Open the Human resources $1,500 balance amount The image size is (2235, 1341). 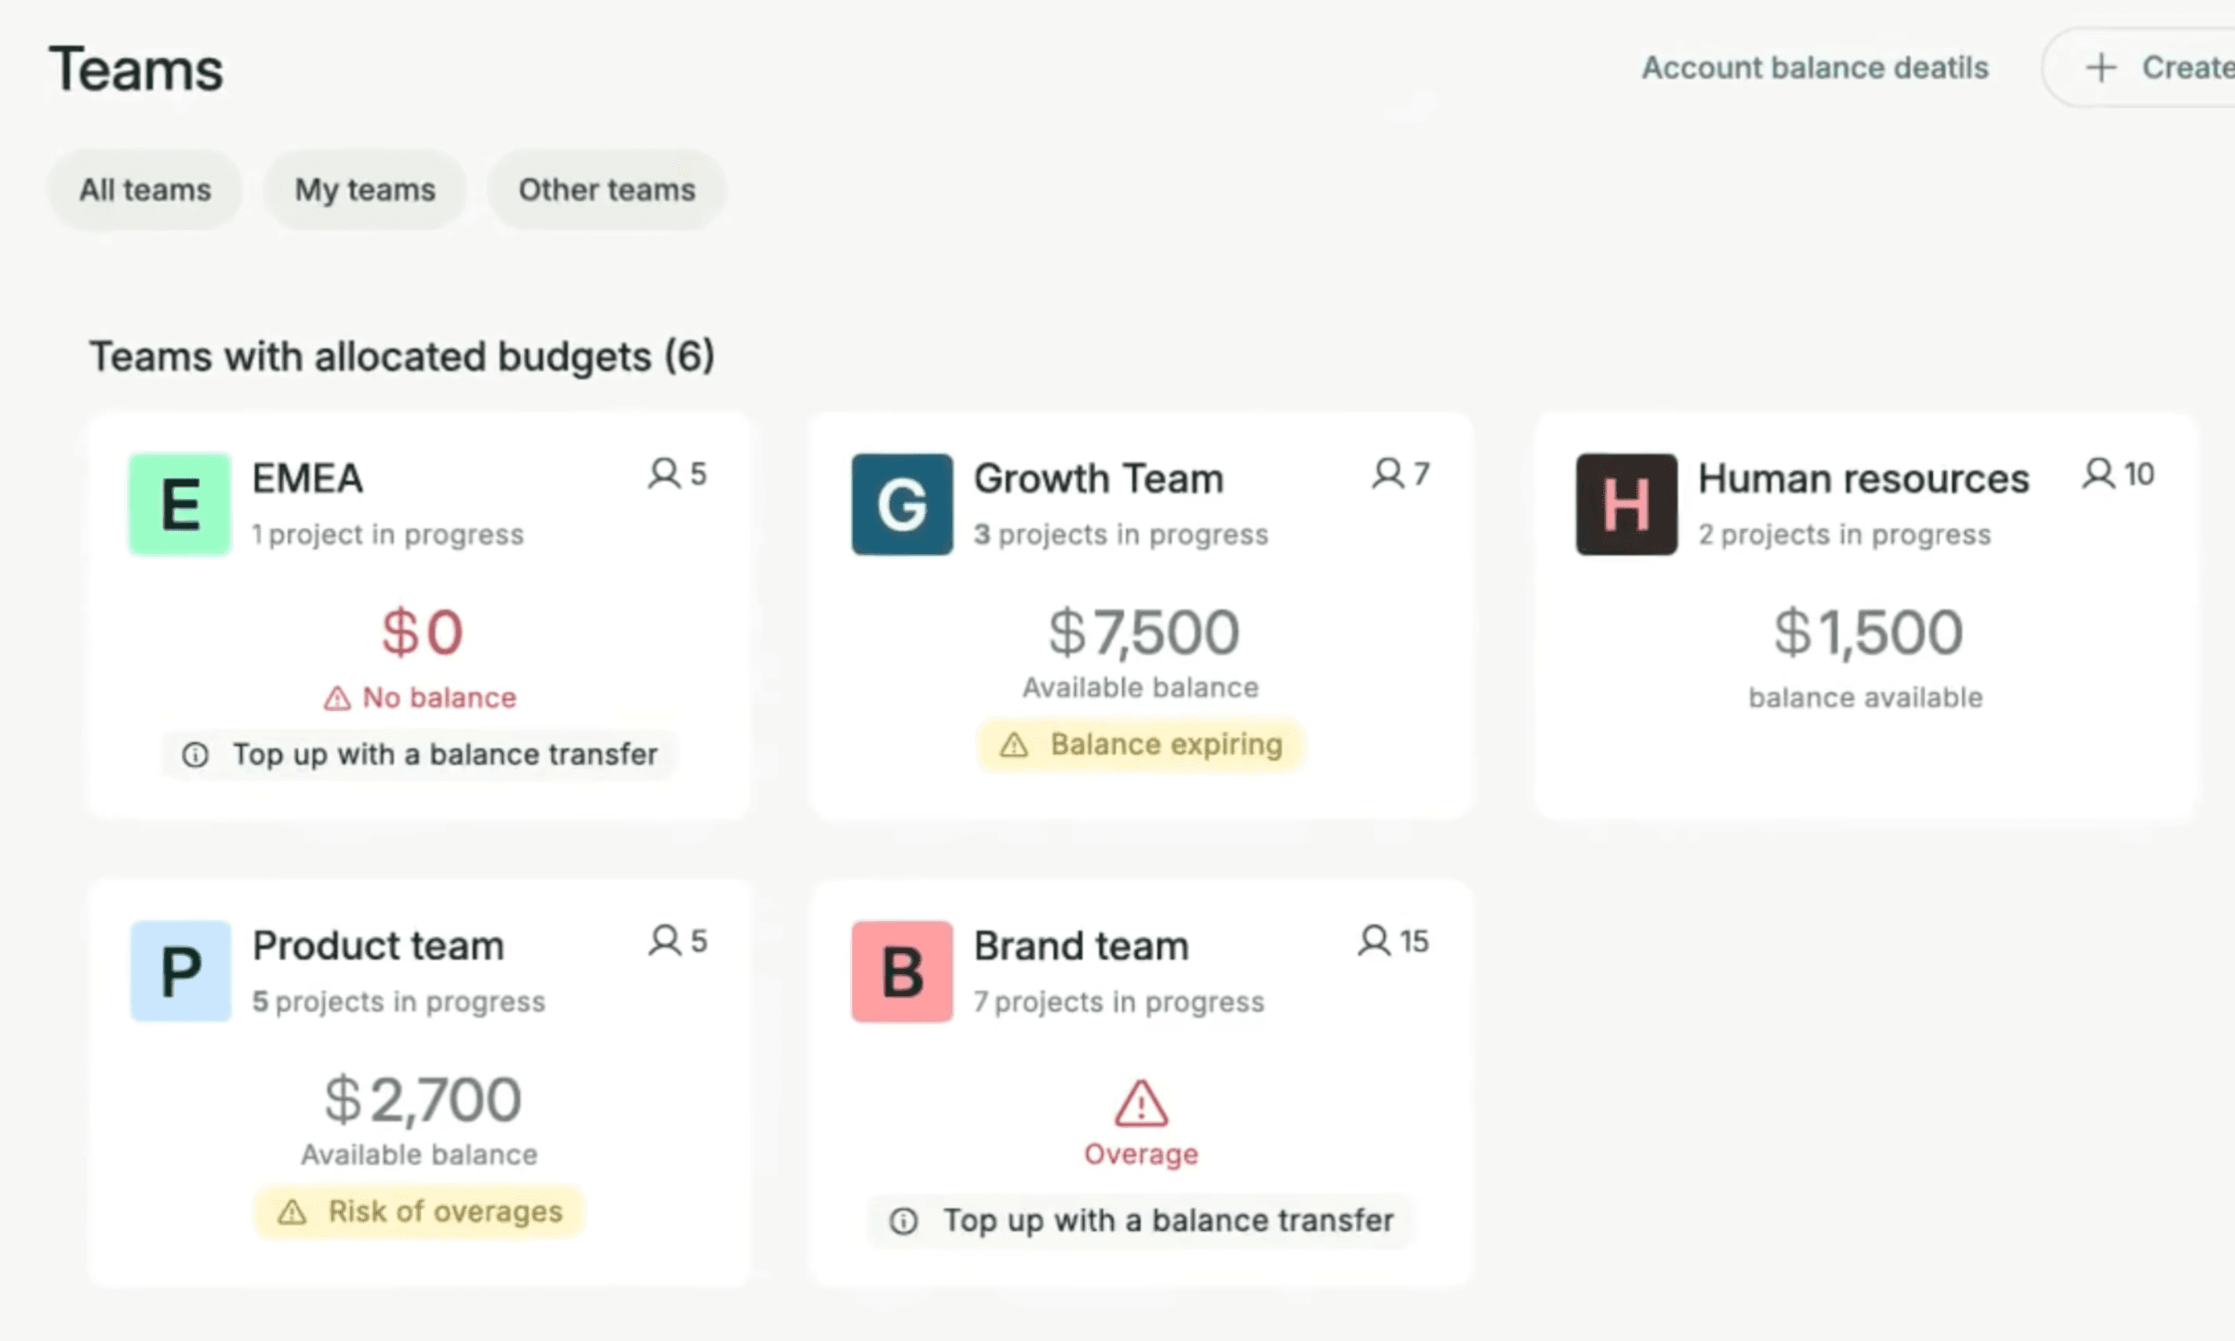click(x=1868, y=632)
